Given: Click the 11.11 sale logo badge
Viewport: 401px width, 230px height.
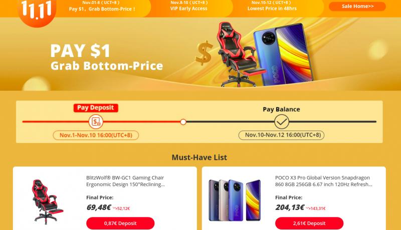Looking at the screenshot, I should coord(37,12).
